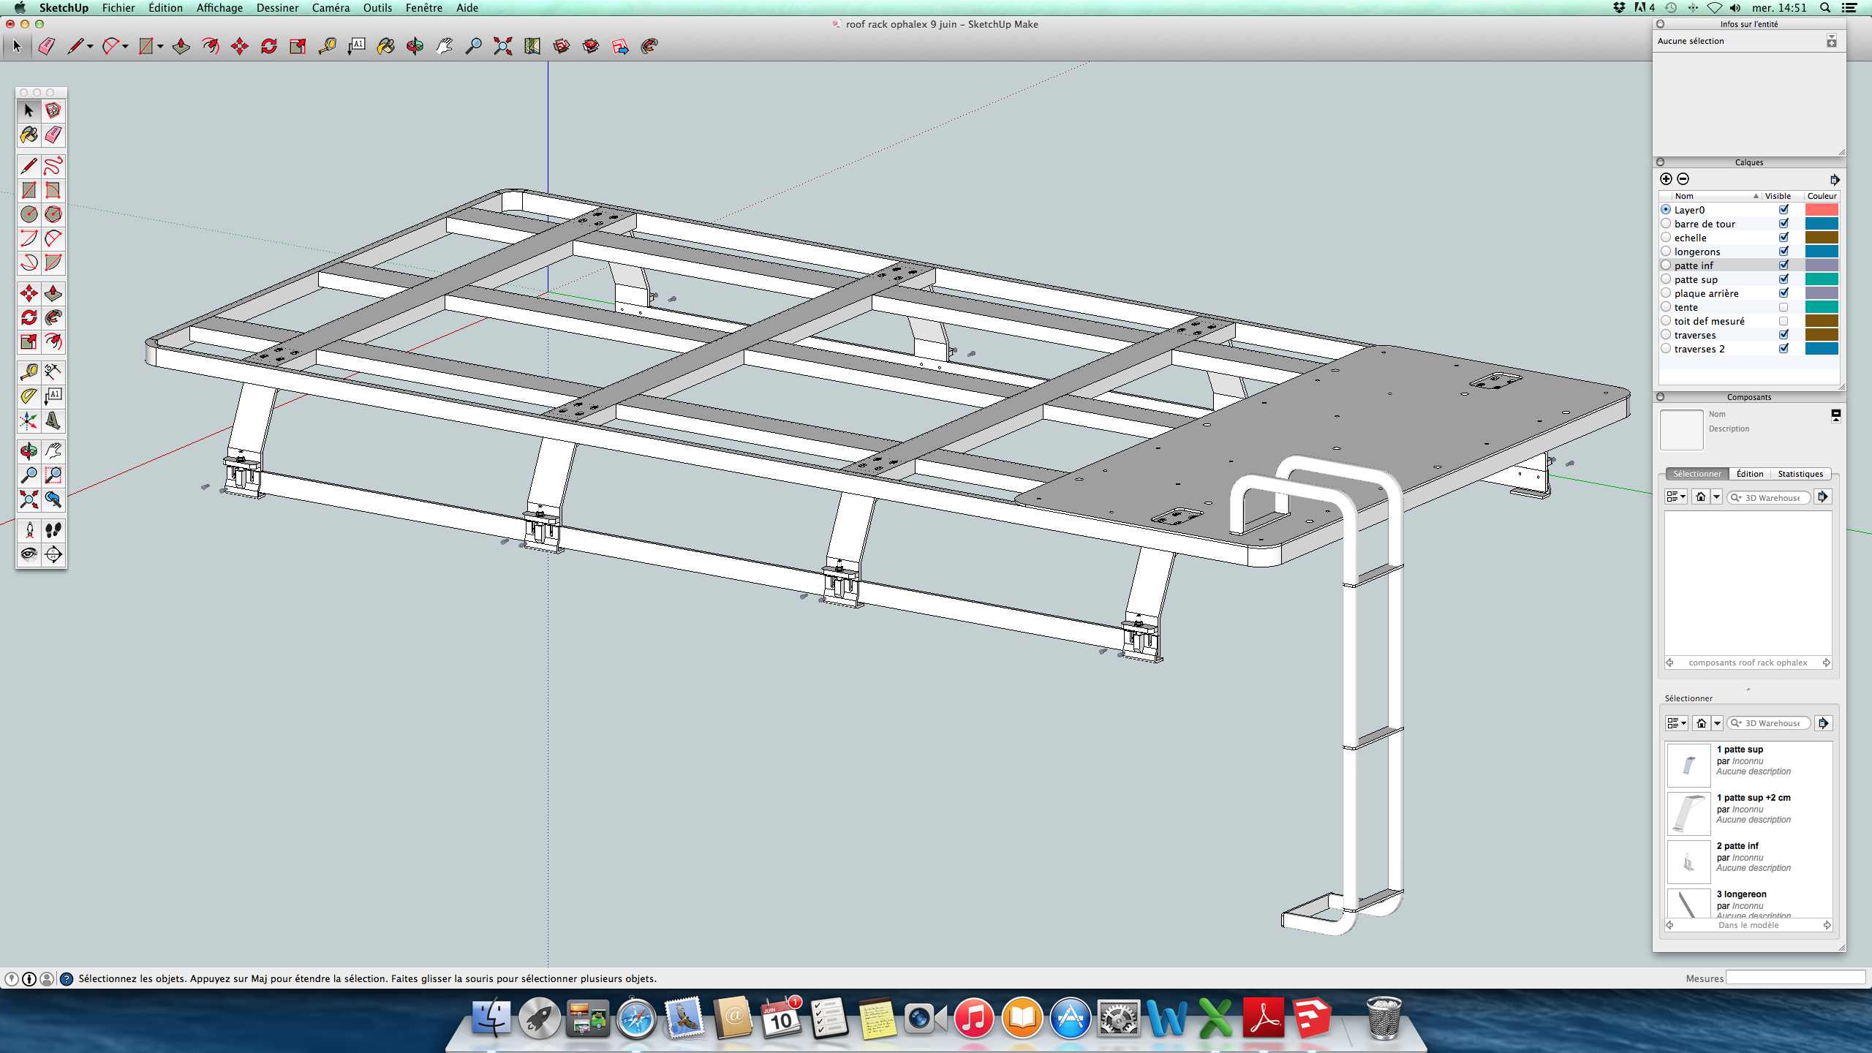Click the patte sup layer color swatch
Screen dimensions: 1872x1053
[1821, 279]
